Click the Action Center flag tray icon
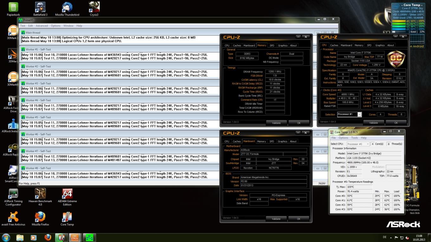 point(396,238)
